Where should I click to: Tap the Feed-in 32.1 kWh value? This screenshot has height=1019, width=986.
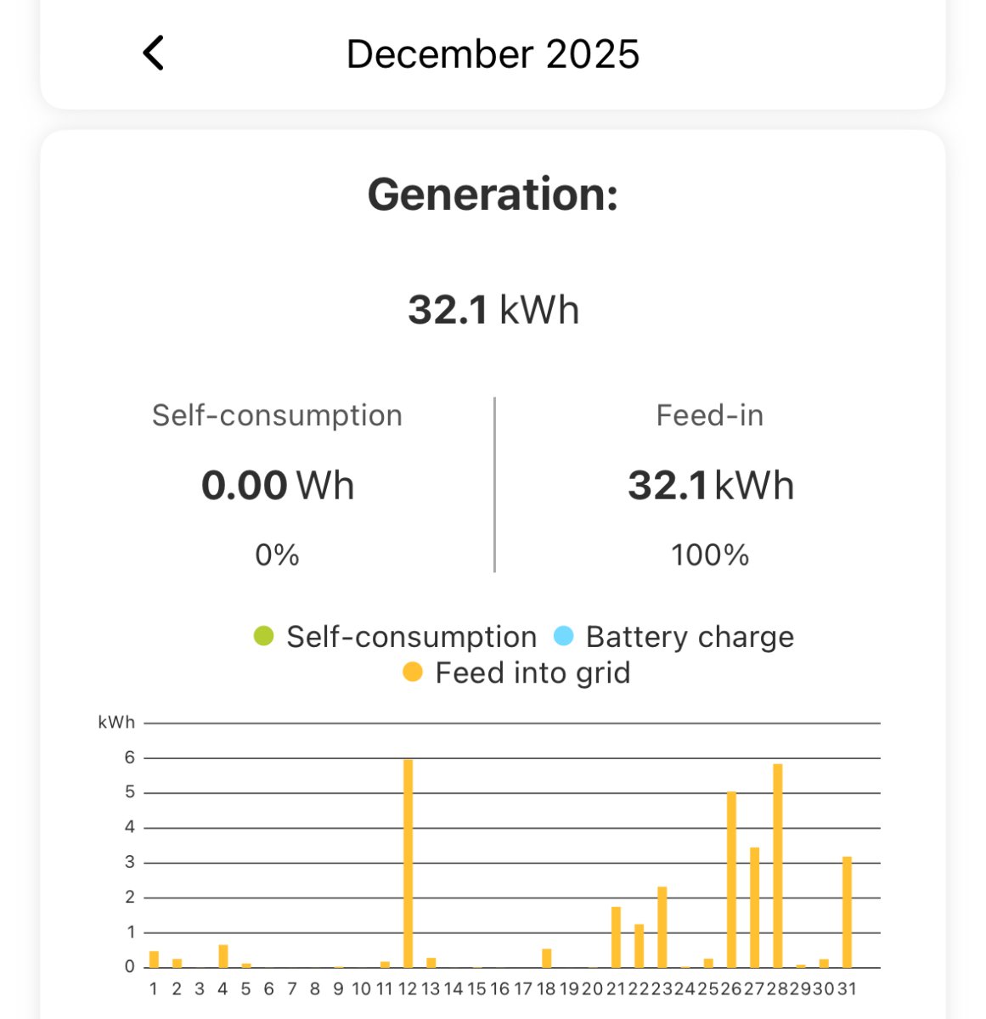click(x=711, y=486)
